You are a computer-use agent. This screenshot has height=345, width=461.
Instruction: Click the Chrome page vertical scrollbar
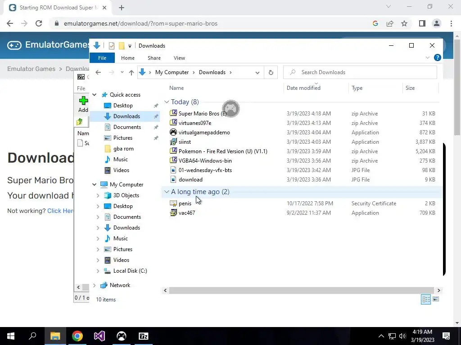click(x=457, y=87)
